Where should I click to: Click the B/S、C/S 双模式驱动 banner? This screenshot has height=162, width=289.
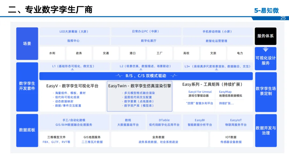tap(146, 76)
